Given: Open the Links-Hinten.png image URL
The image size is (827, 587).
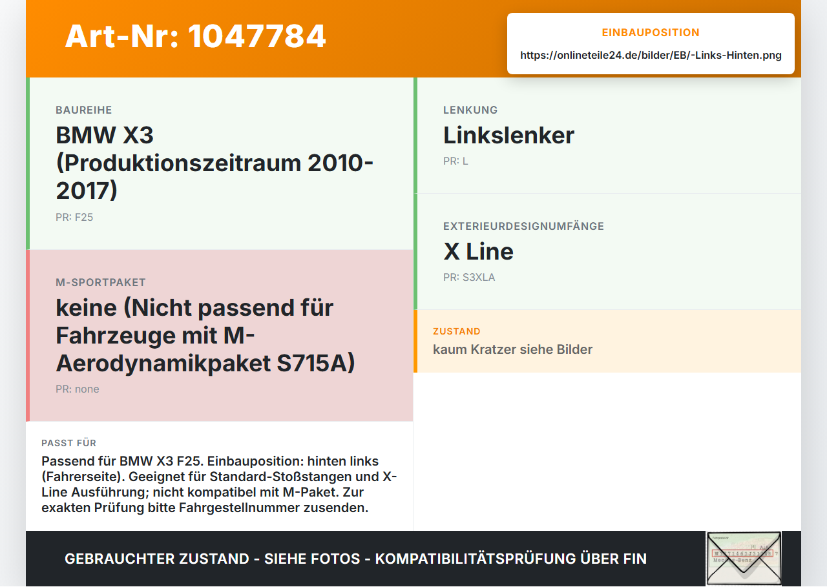Looking at the screenshot, I should click(x=651, y=55).
